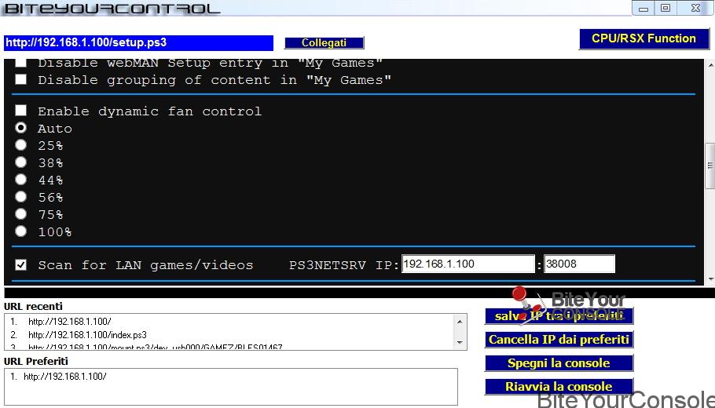Image resolution: width=715 pixels, height=408 pixels.
Task: Select recent URL http://192.168.1.100/
Action: tap(69, 322)
